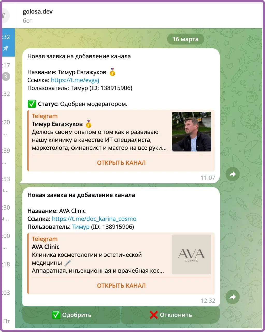Screen dimensions: 265x332
Task: Click the lock icon in the top-left corner
Action: 4,16
